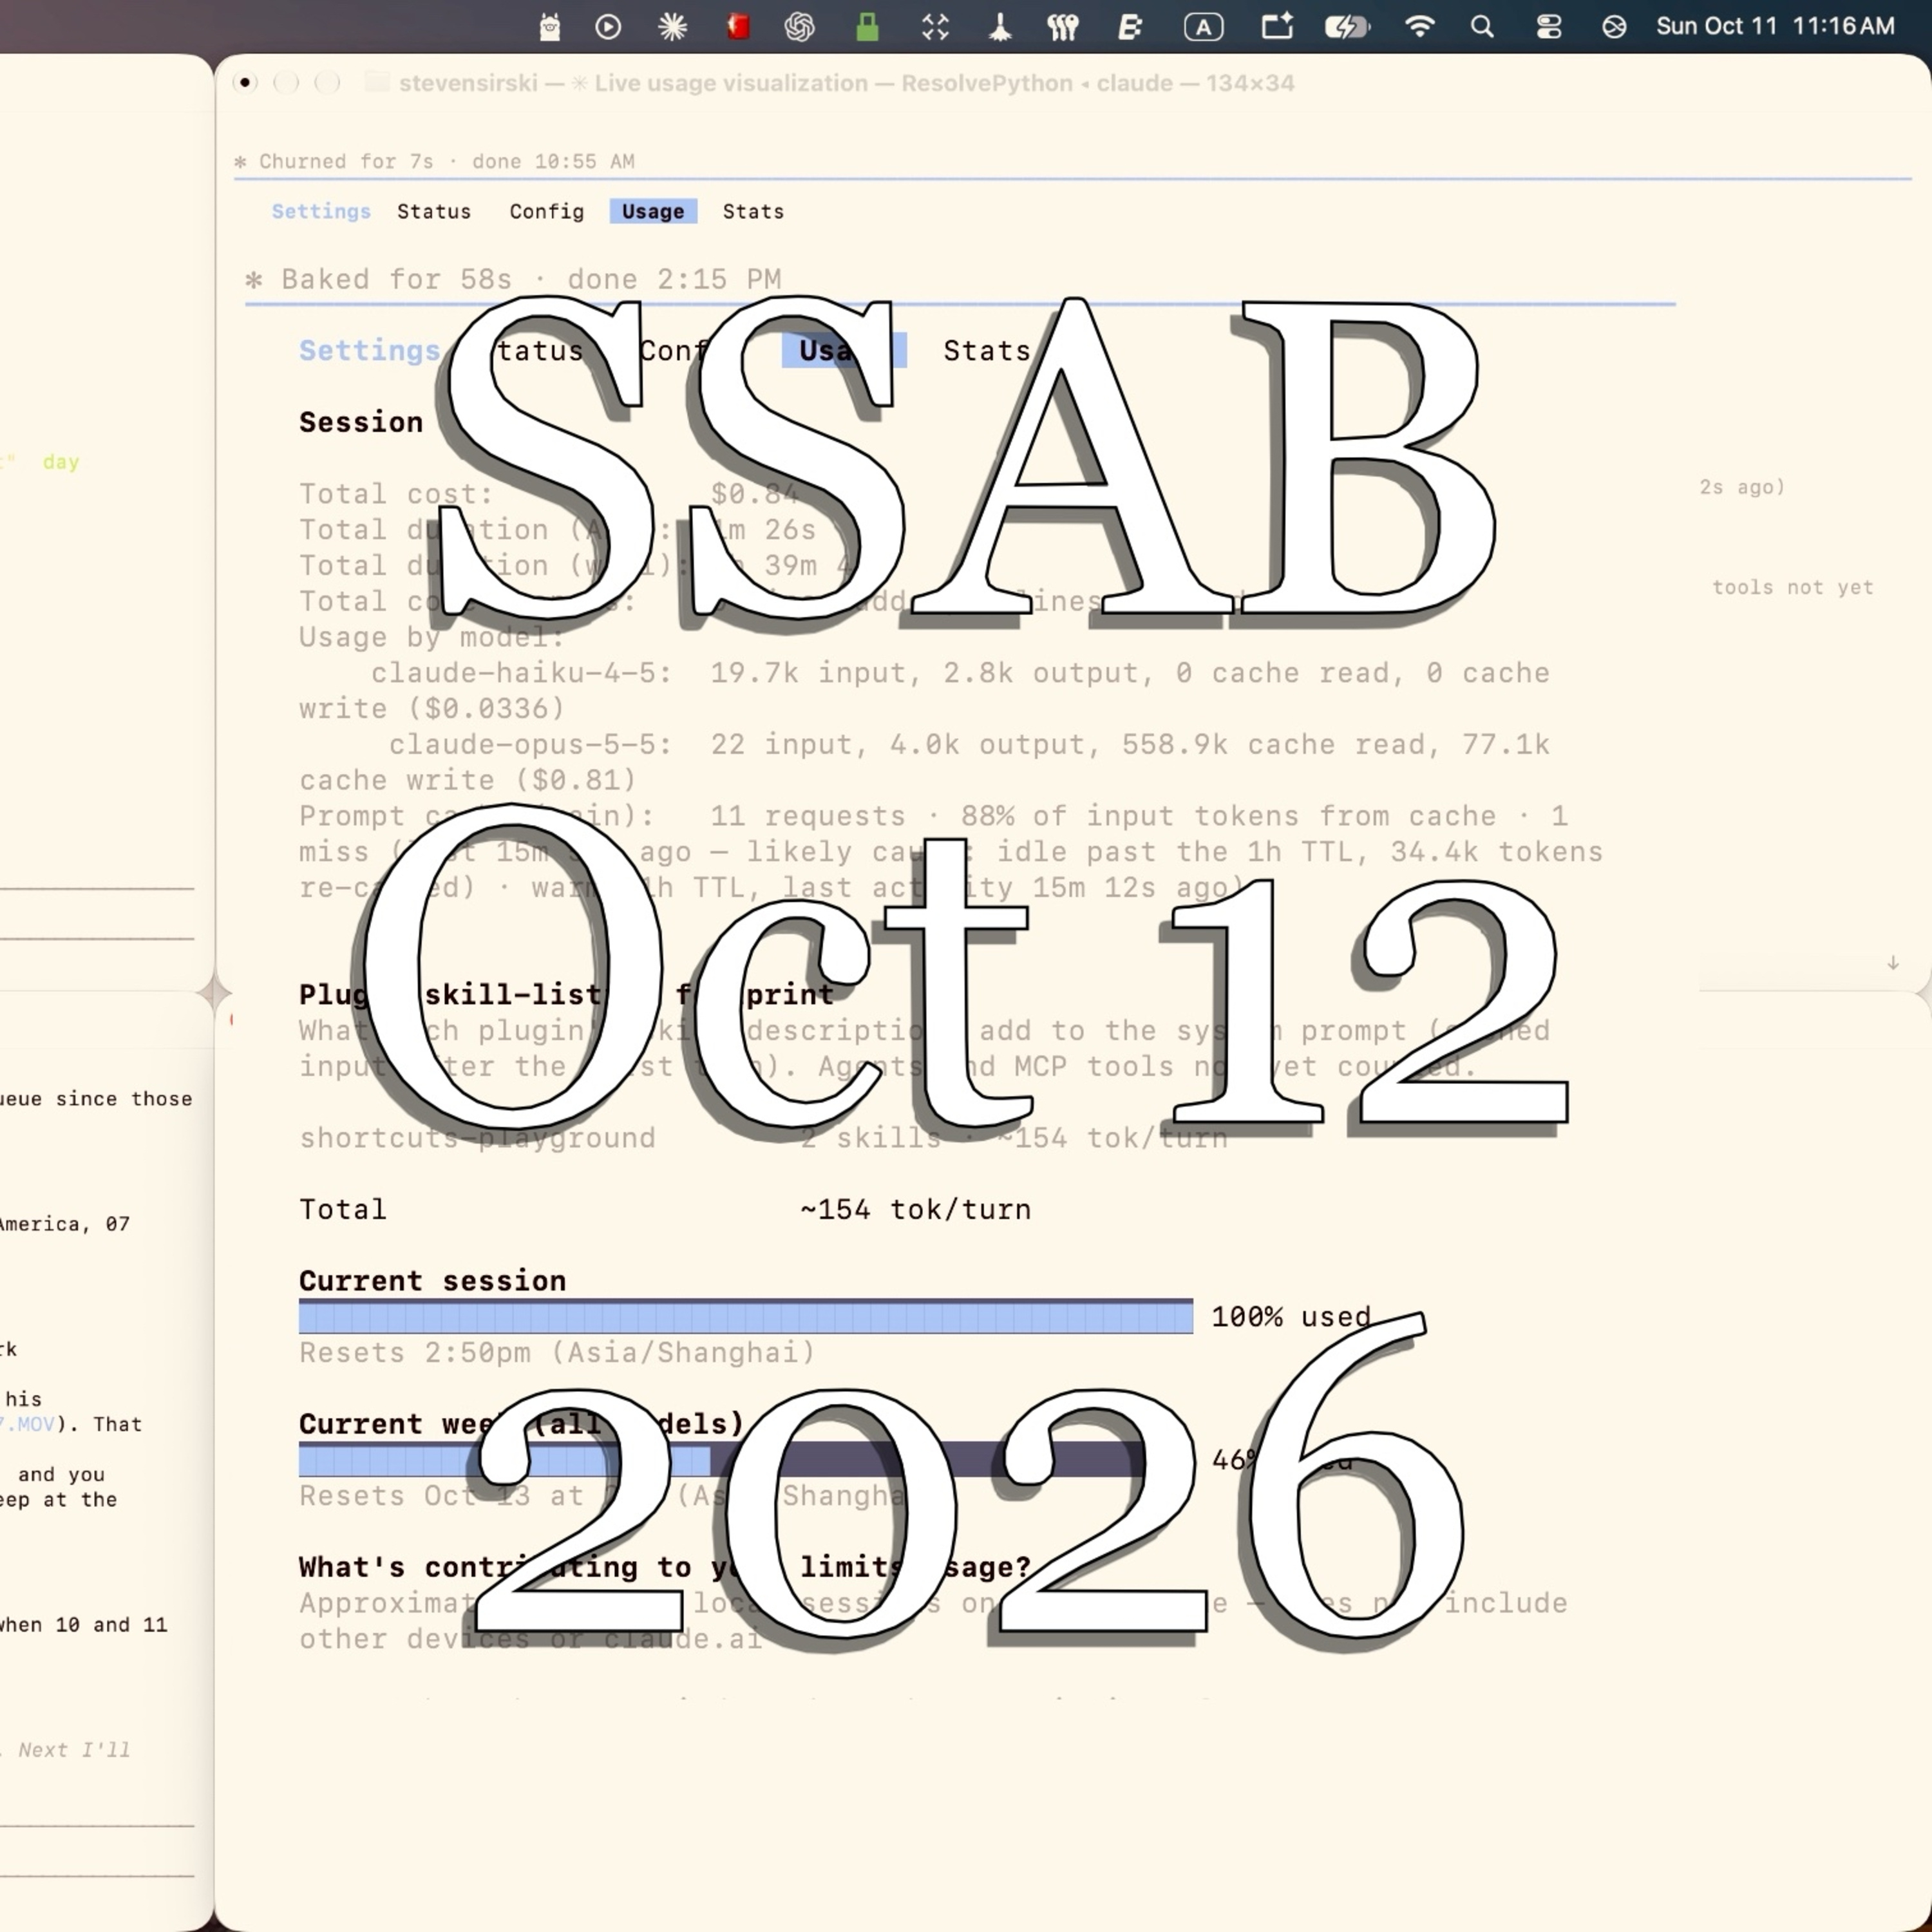This screenshot has height=1932, width=1932.
Task: Open the broom cleaner menu bar icon
Action: [1000, 27]
